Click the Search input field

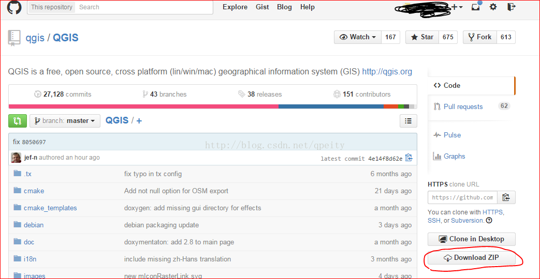click(x=144, y=7)
